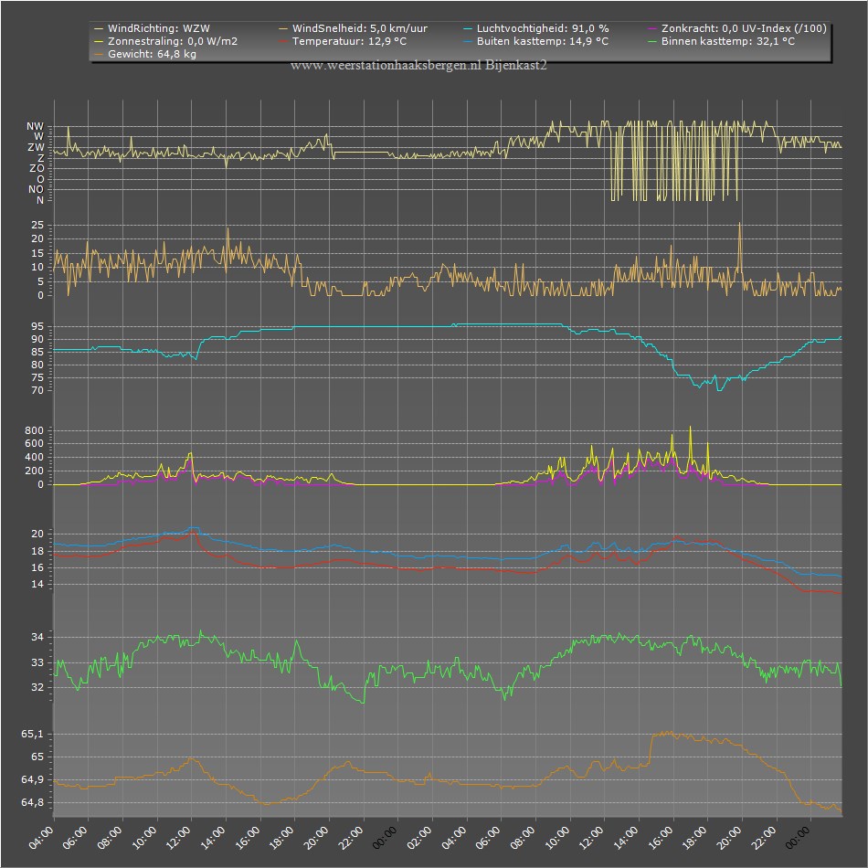Click the 95 tick on humidity axis
The width and height of the screenshot is (868, 868).
(37, 326)
